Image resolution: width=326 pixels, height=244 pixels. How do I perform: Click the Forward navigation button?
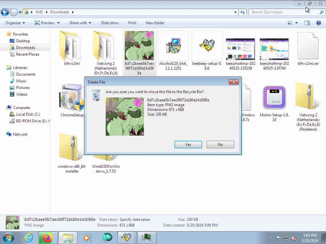(x=14, y=12)
